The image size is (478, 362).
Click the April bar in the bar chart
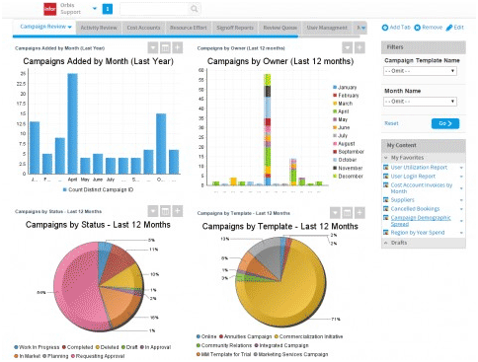[73, 123]
